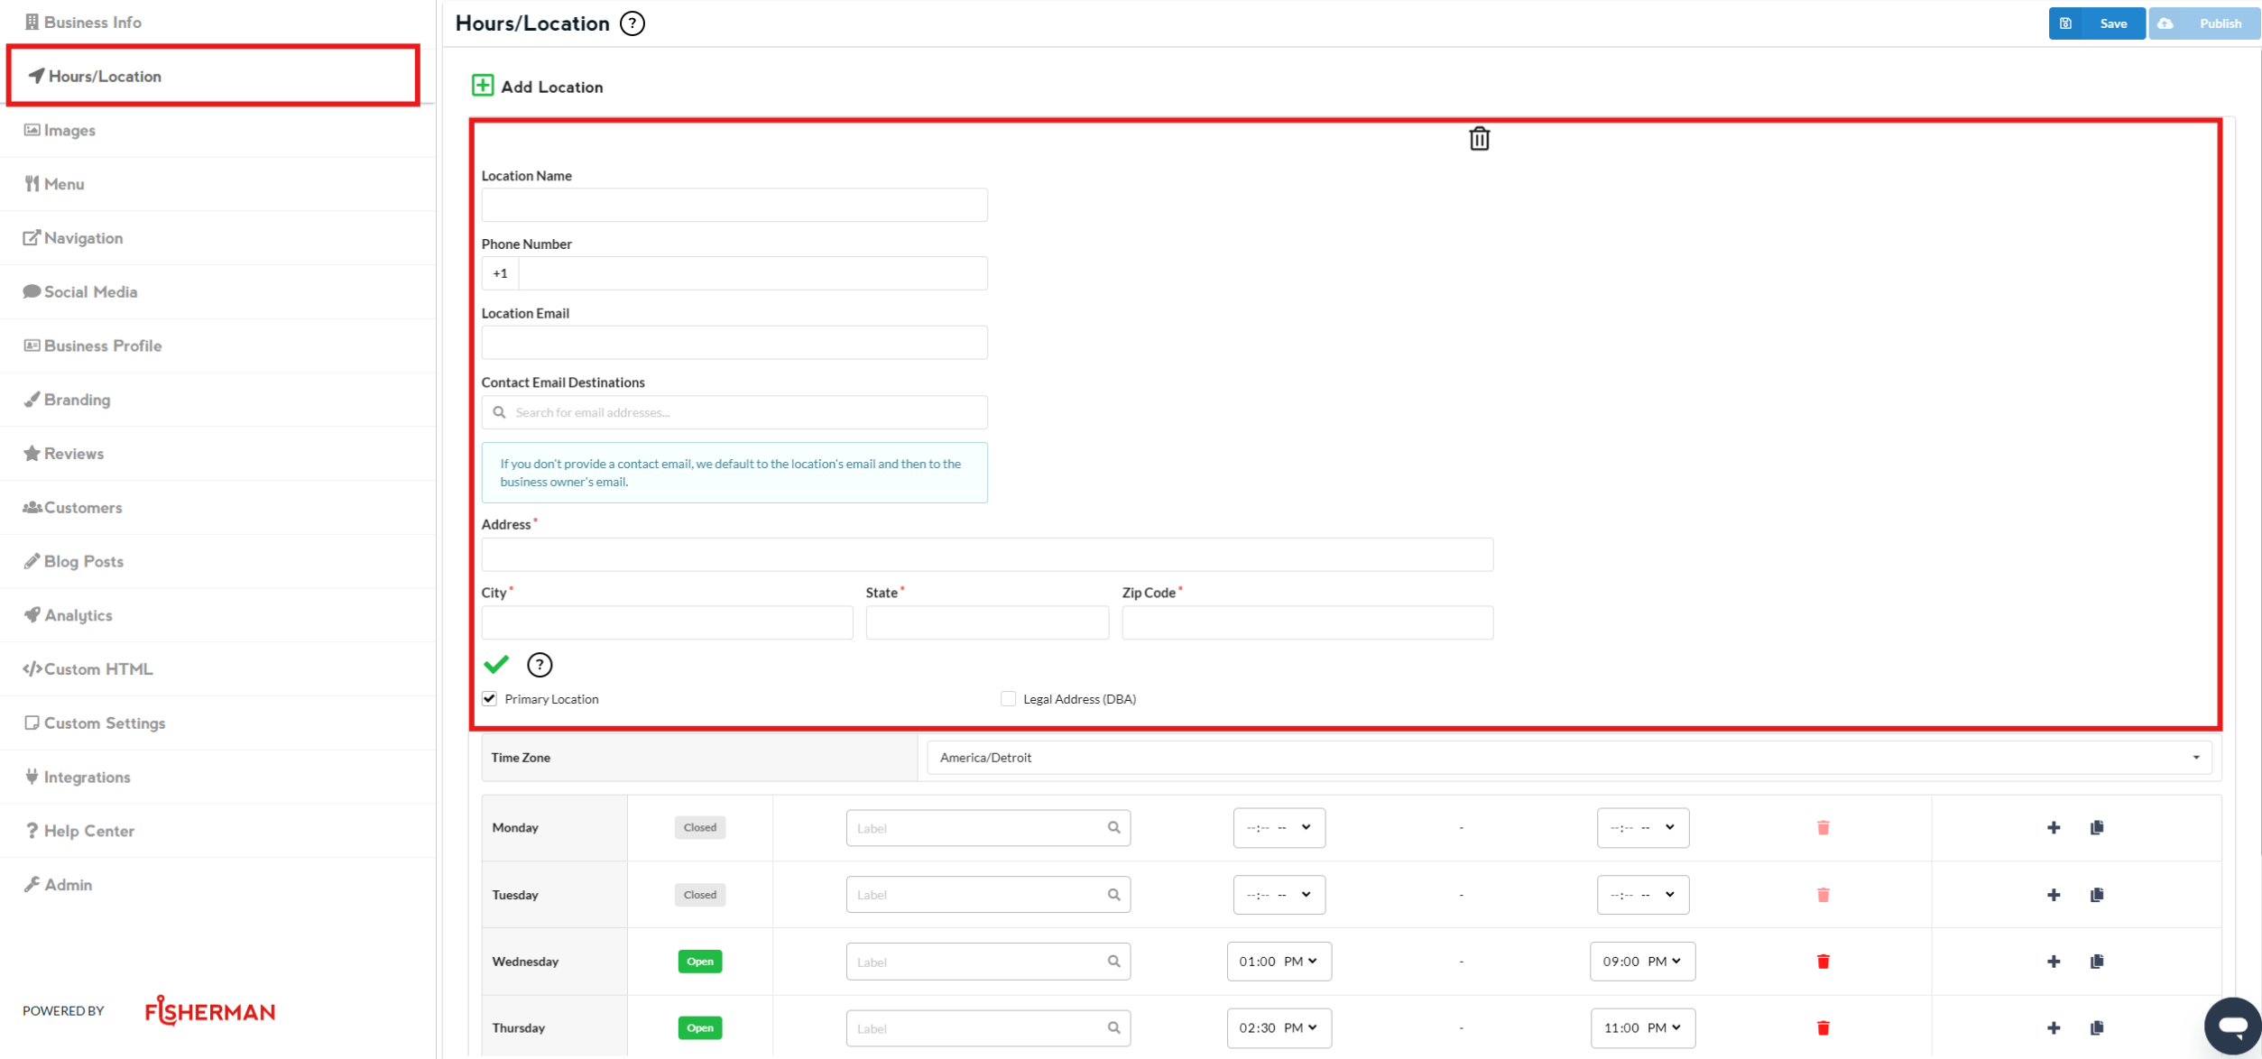Click the address validation help icon

pyautogui.click(x=540, y=665)
